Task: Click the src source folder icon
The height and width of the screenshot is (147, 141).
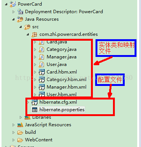Action: (27, 27)
